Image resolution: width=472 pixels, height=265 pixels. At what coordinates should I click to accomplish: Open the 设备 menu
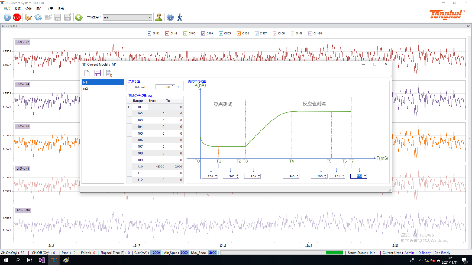tap(28, 9)
